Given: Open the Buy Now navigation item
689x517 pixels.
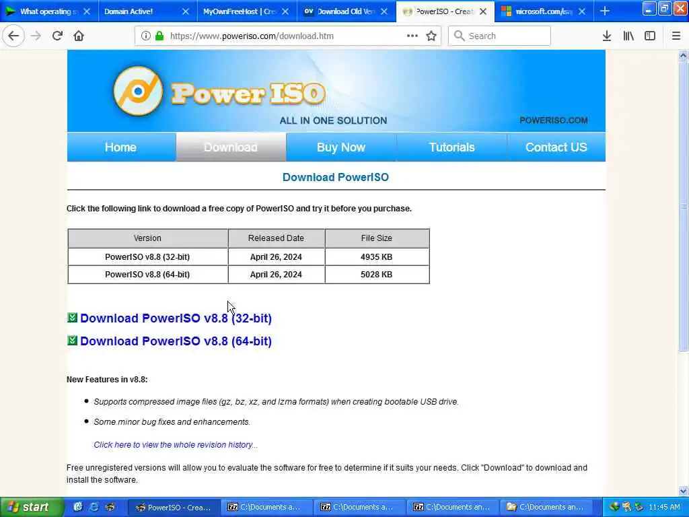Looking at the screenshot, I should [x=341, y=147].
